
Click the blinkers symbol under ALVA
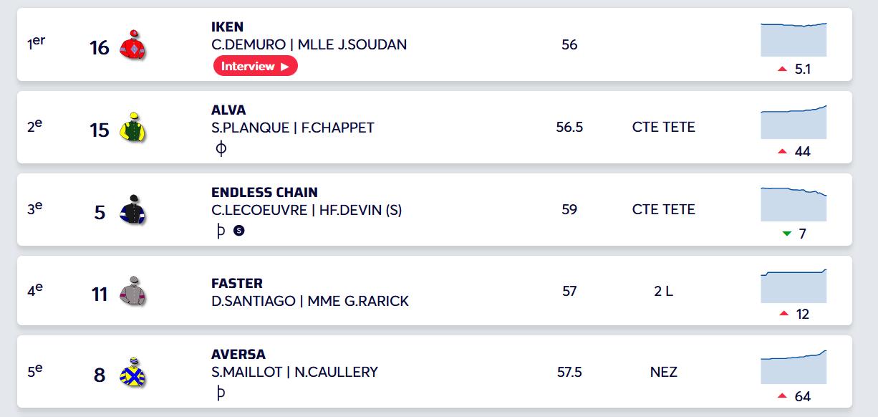coord(221,148)
